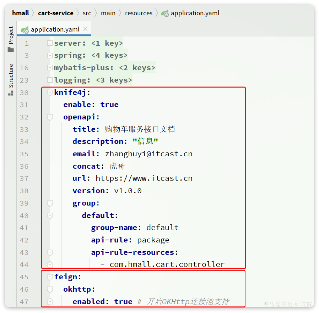Click com.hmall.cart.controller entry
319x313 pixels.
coord(167,264)
